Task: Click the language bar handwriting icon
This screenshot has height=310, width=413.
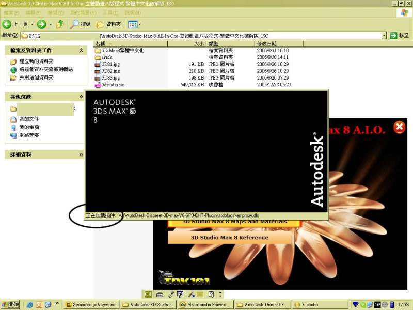Action: [192, 294]
